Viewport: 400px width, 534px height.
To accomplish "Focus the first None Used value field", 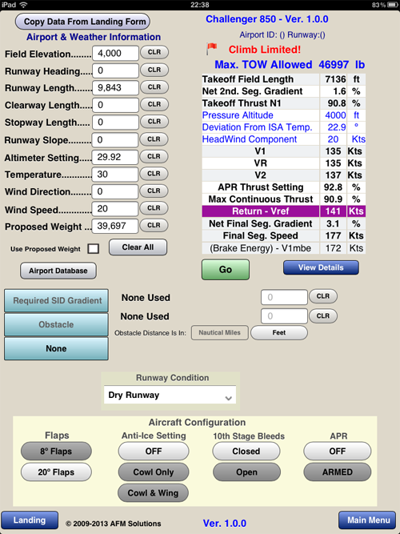I will pyautogui.click(x=284, y=297).
